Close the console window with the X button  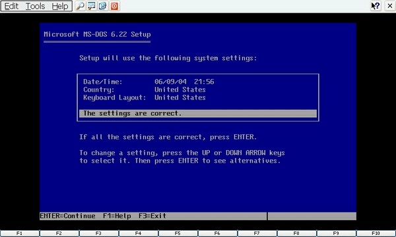pyautogui.click(x=390, y=6)
